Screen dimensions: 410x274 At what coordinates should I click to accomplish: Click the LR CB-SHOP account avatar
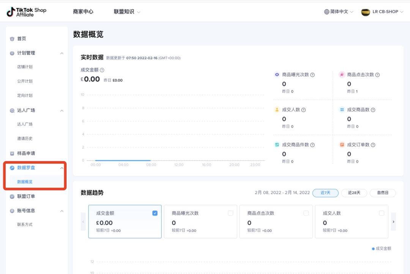(365, 12)
